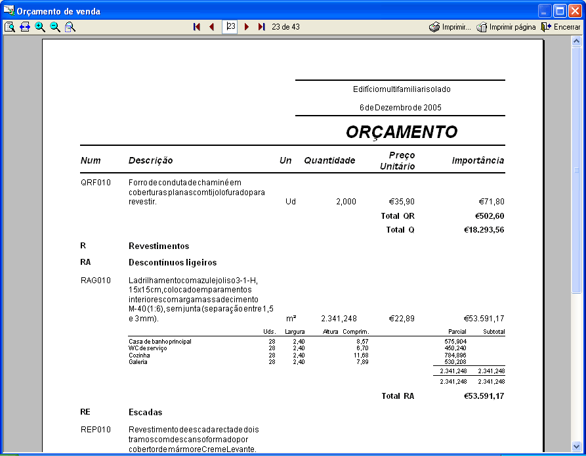Click the vertical scrollbar down arrow

(577, 445)
